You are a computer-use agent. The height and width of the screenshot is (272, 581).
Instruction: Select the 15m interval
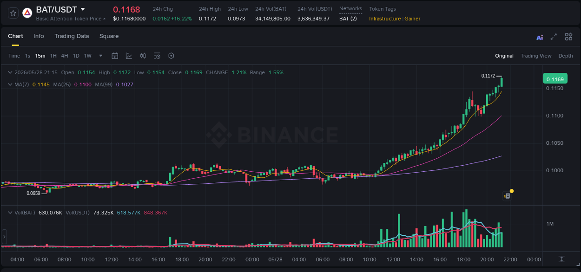click(x=40, y=56)
